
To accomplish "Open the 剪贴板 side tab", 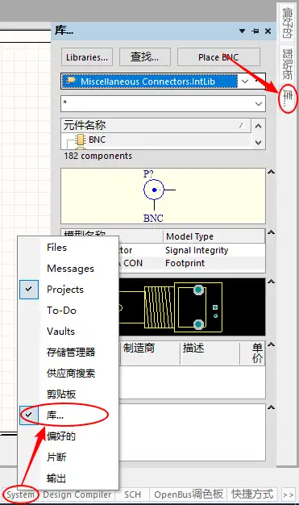I will click(x=287, y=64).
